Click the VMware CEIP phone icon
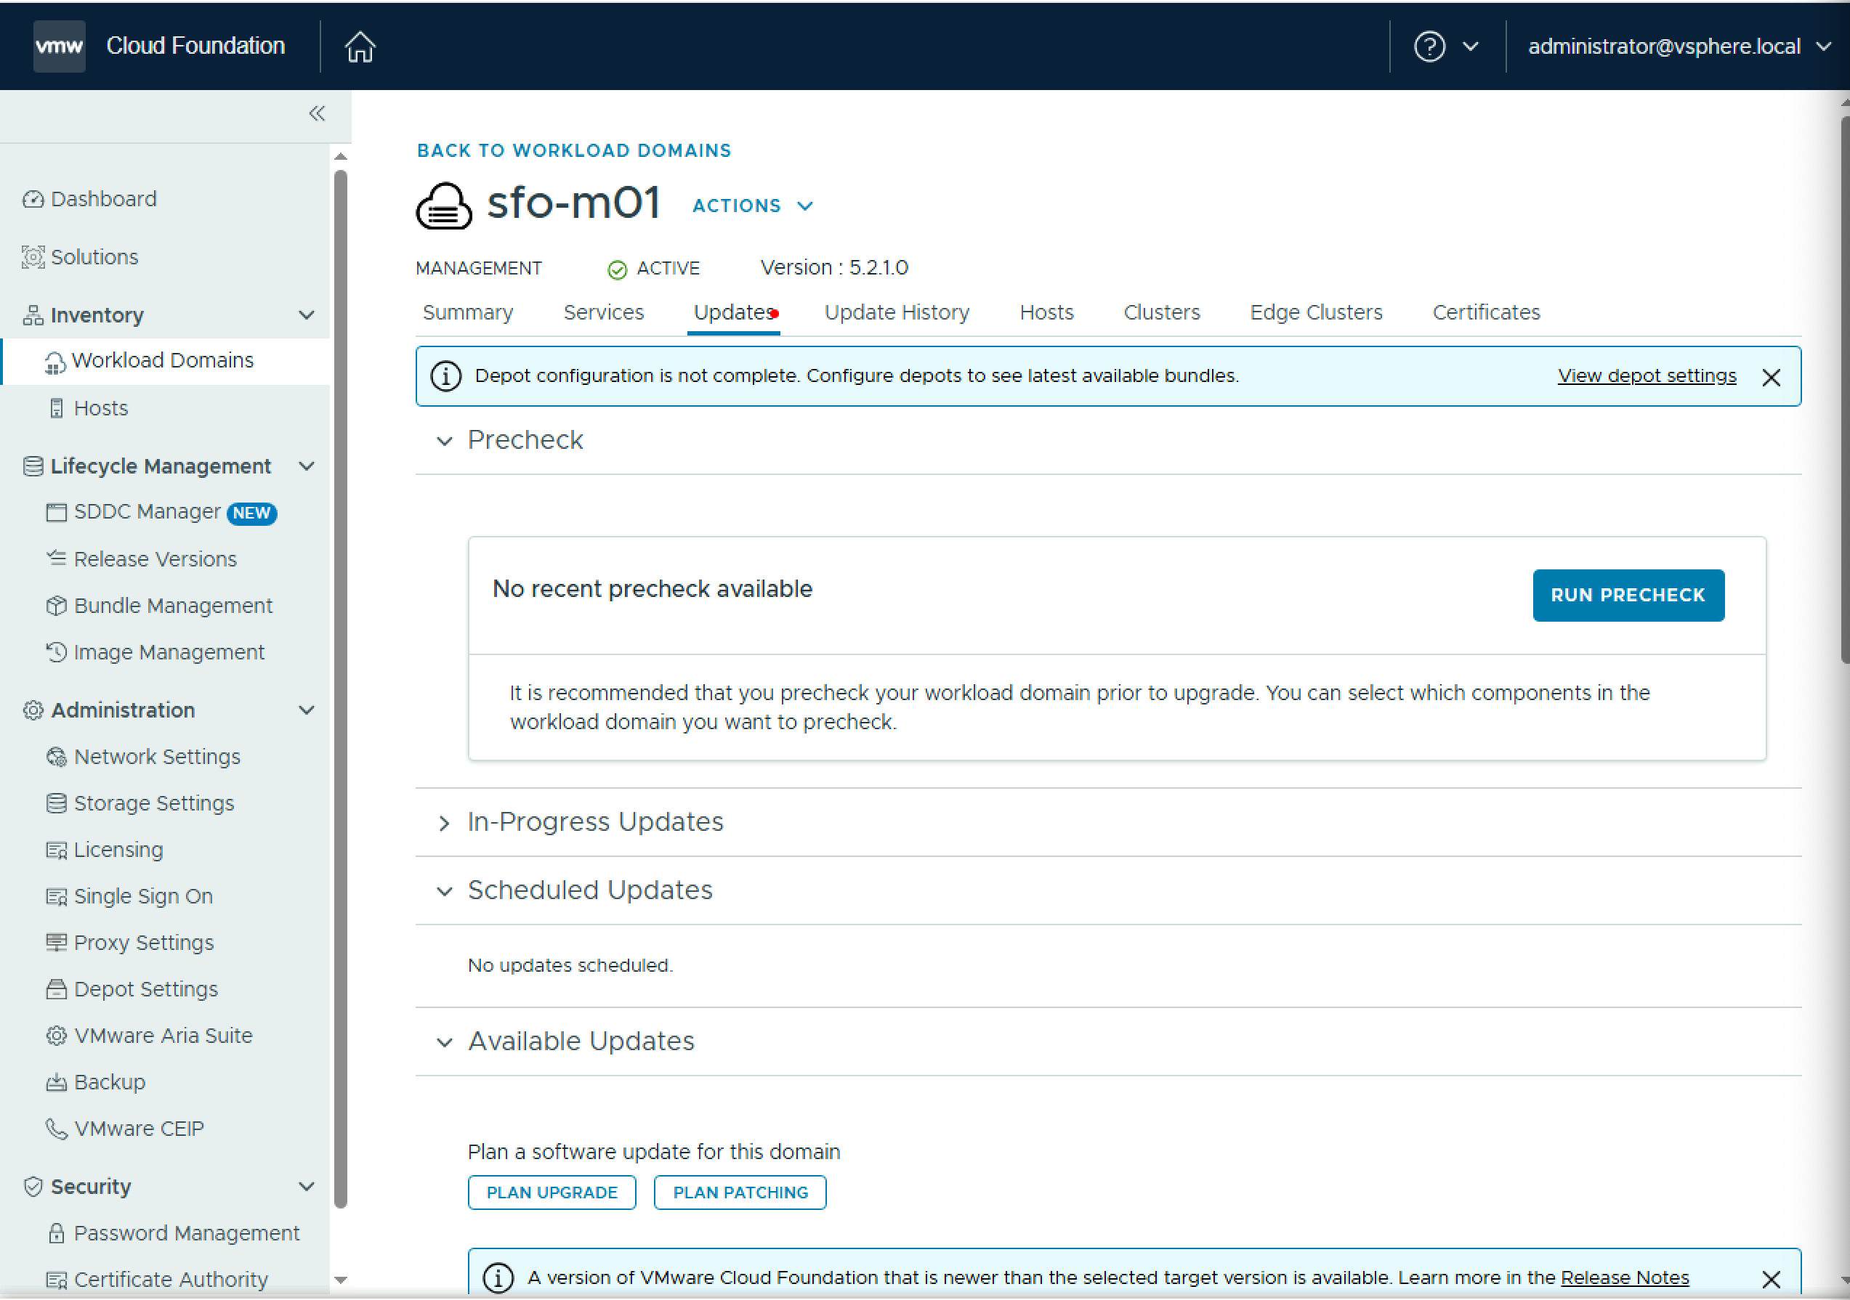 [56, 1129]
